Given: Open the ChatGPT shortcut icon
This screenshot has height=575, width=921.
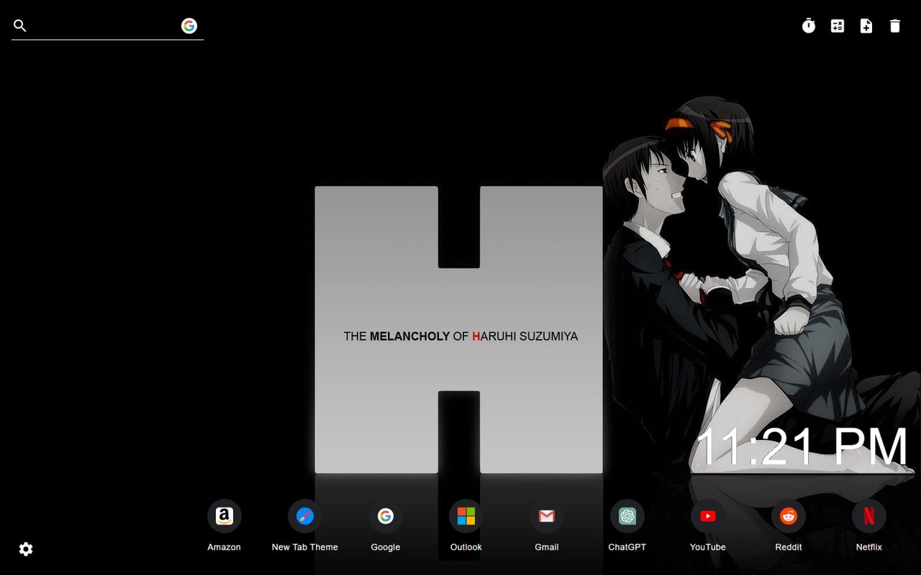Looking at the screenshot, I should tap(627, 516).
